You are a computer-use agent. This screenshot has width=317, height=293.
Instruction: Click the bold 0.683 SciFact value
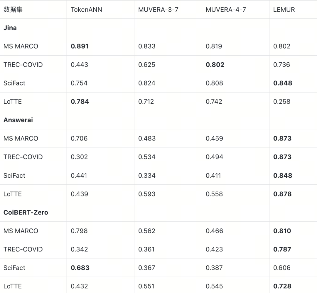80,268
